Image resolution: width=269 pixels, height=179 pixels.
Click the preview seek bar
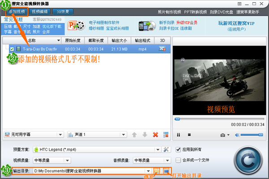tap(219, 119)
